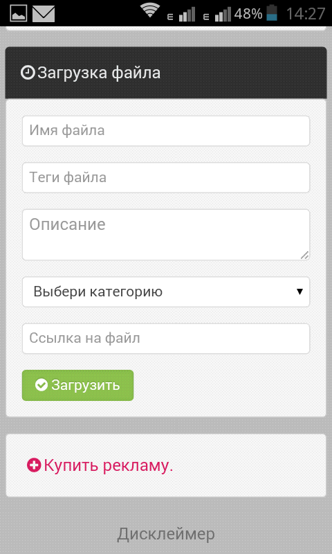Viewport: 332px width, 554px height.
Task: Tap the Wi-Fi signal icon
Action: 150,10
